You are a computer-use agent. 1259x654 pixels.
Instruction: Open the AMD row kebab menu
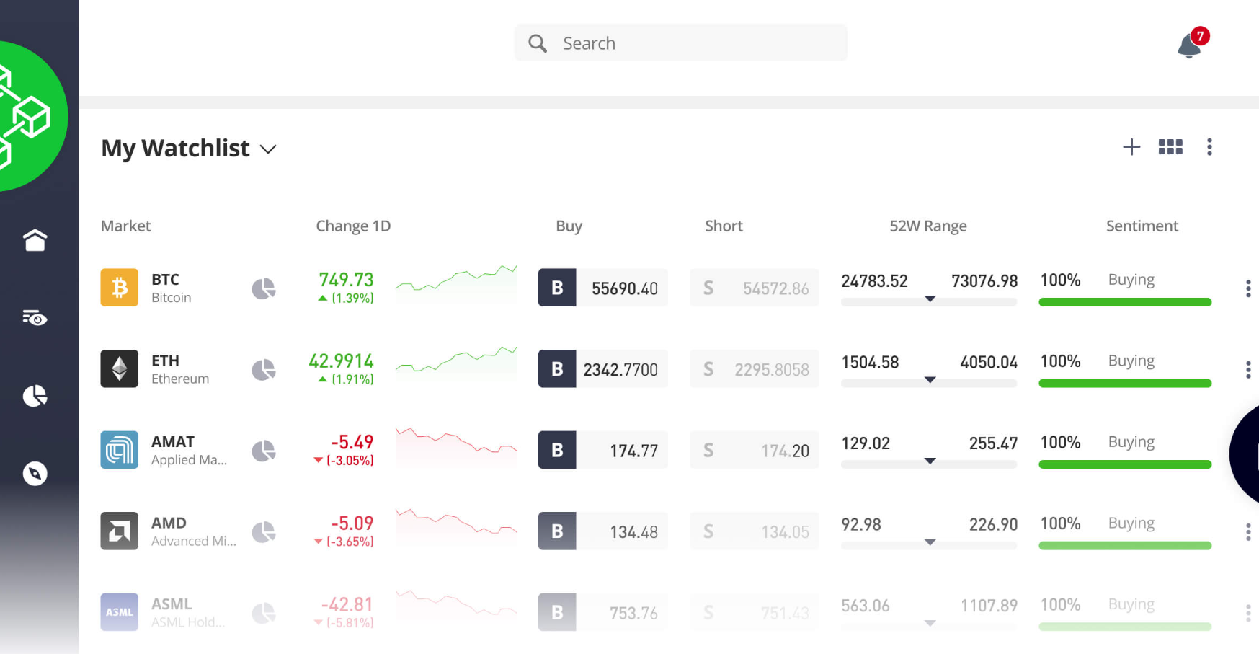click(1247, 532)
